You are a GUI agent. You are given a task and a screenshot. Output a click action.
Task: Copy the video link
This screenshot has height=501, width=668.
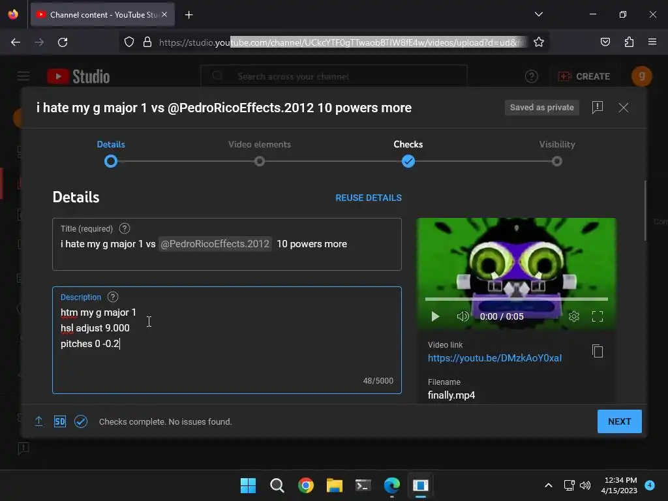click(598, 351)
